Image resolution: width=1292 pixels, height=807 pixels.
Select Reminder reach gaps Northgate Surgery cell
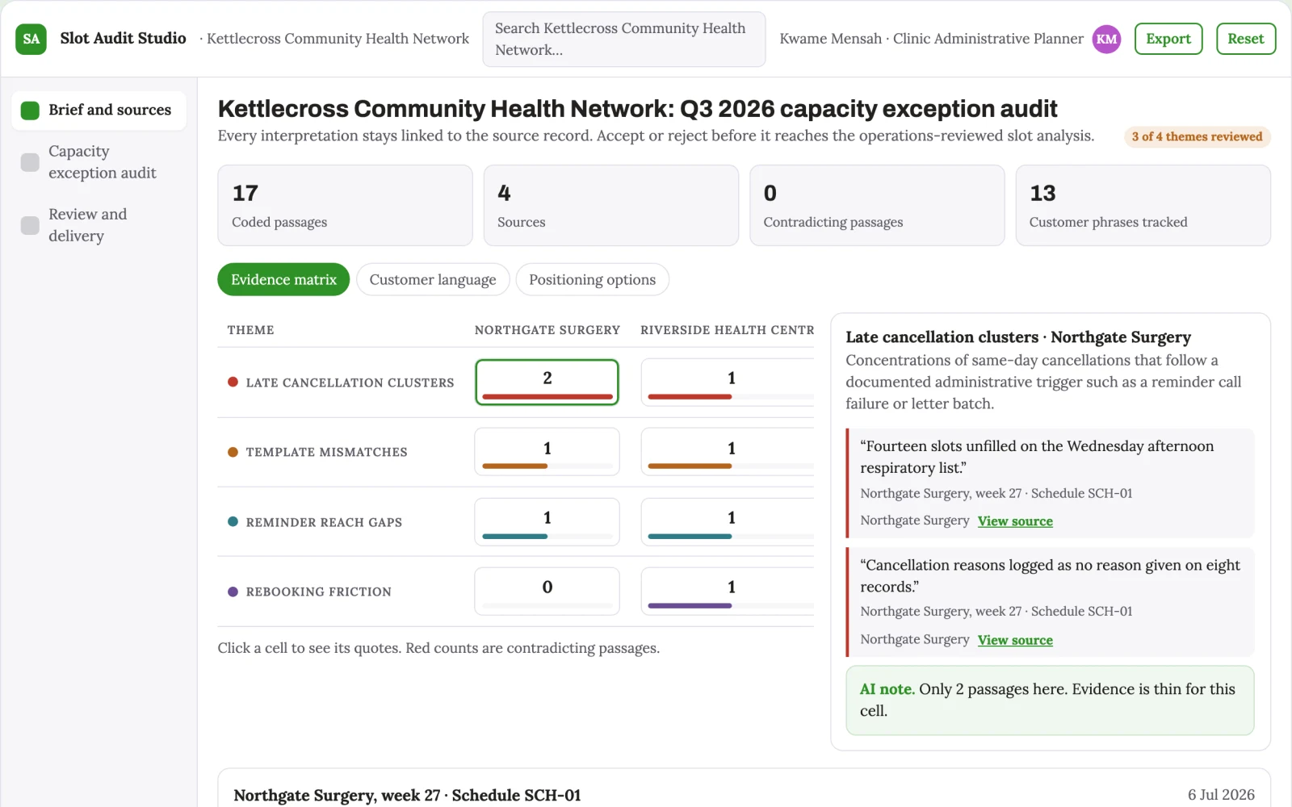547,521
